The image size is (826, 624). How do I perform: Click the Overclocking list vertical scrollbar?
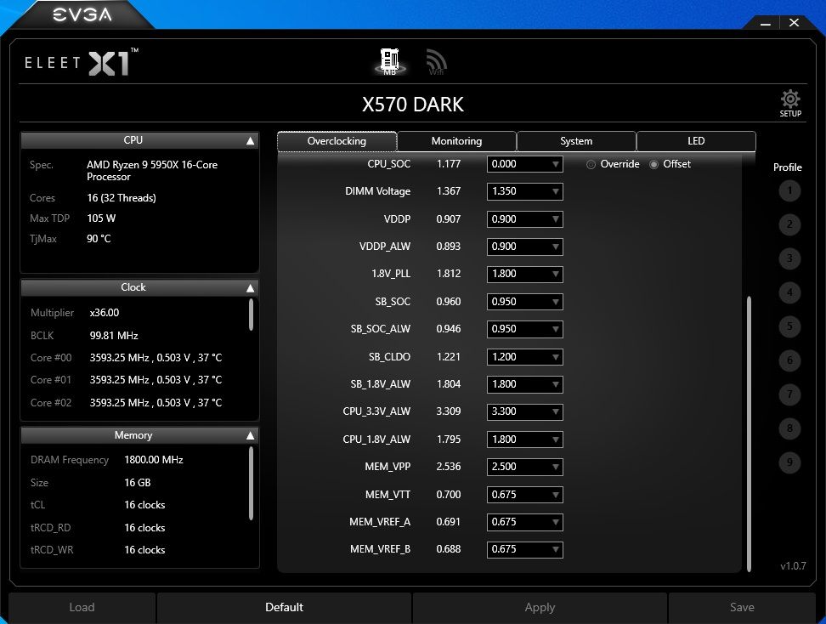click(749, 434)
